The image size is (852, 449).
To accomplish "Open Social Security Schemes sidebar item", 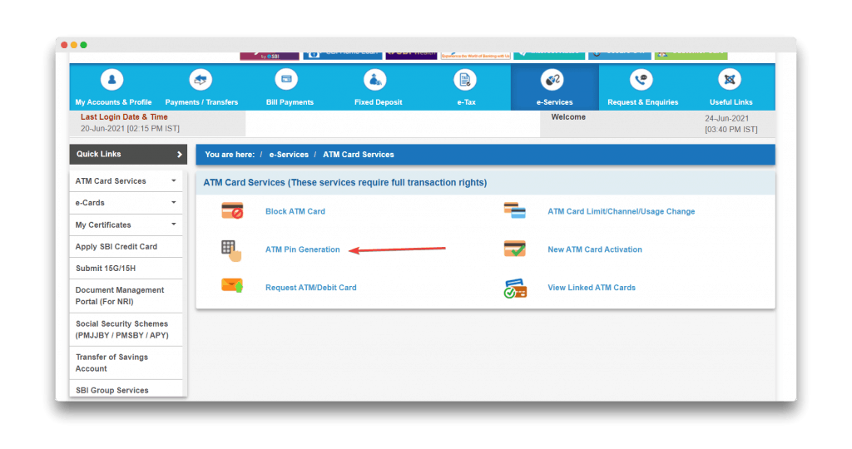I will pyautogui.click(x=126, y=329).
